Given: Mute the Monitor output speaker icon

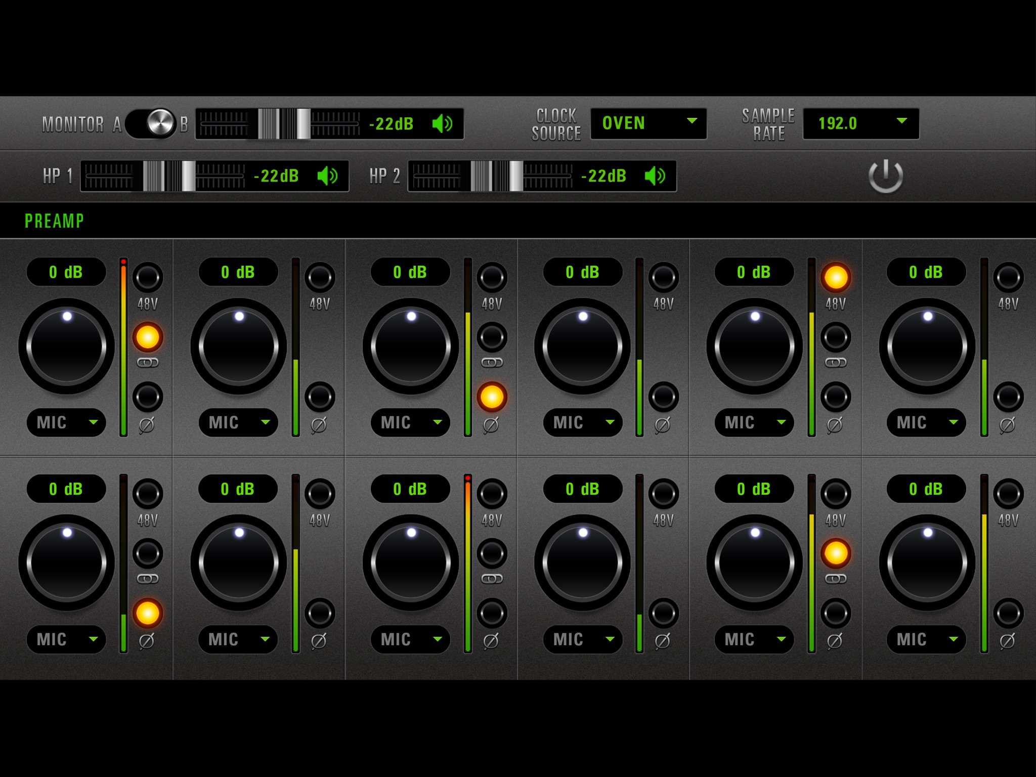Looking at the screenshot, I should (x=443, y=124).
